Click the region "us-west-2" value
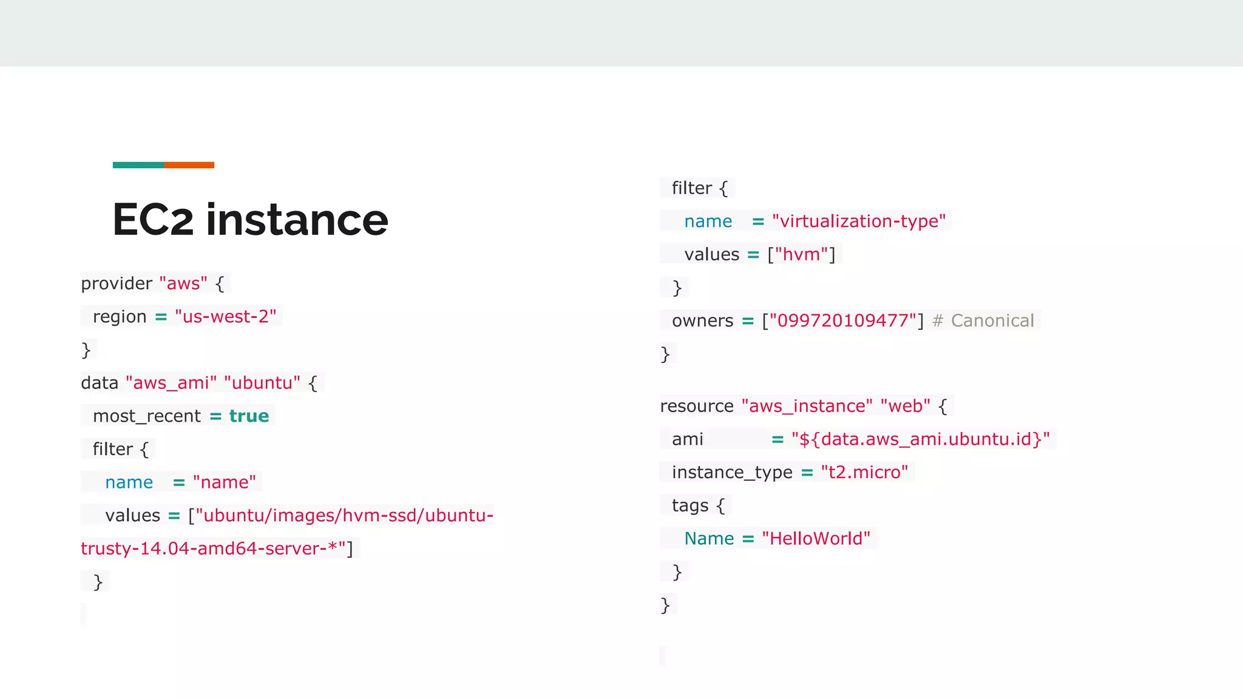 [x=225, y=317]
